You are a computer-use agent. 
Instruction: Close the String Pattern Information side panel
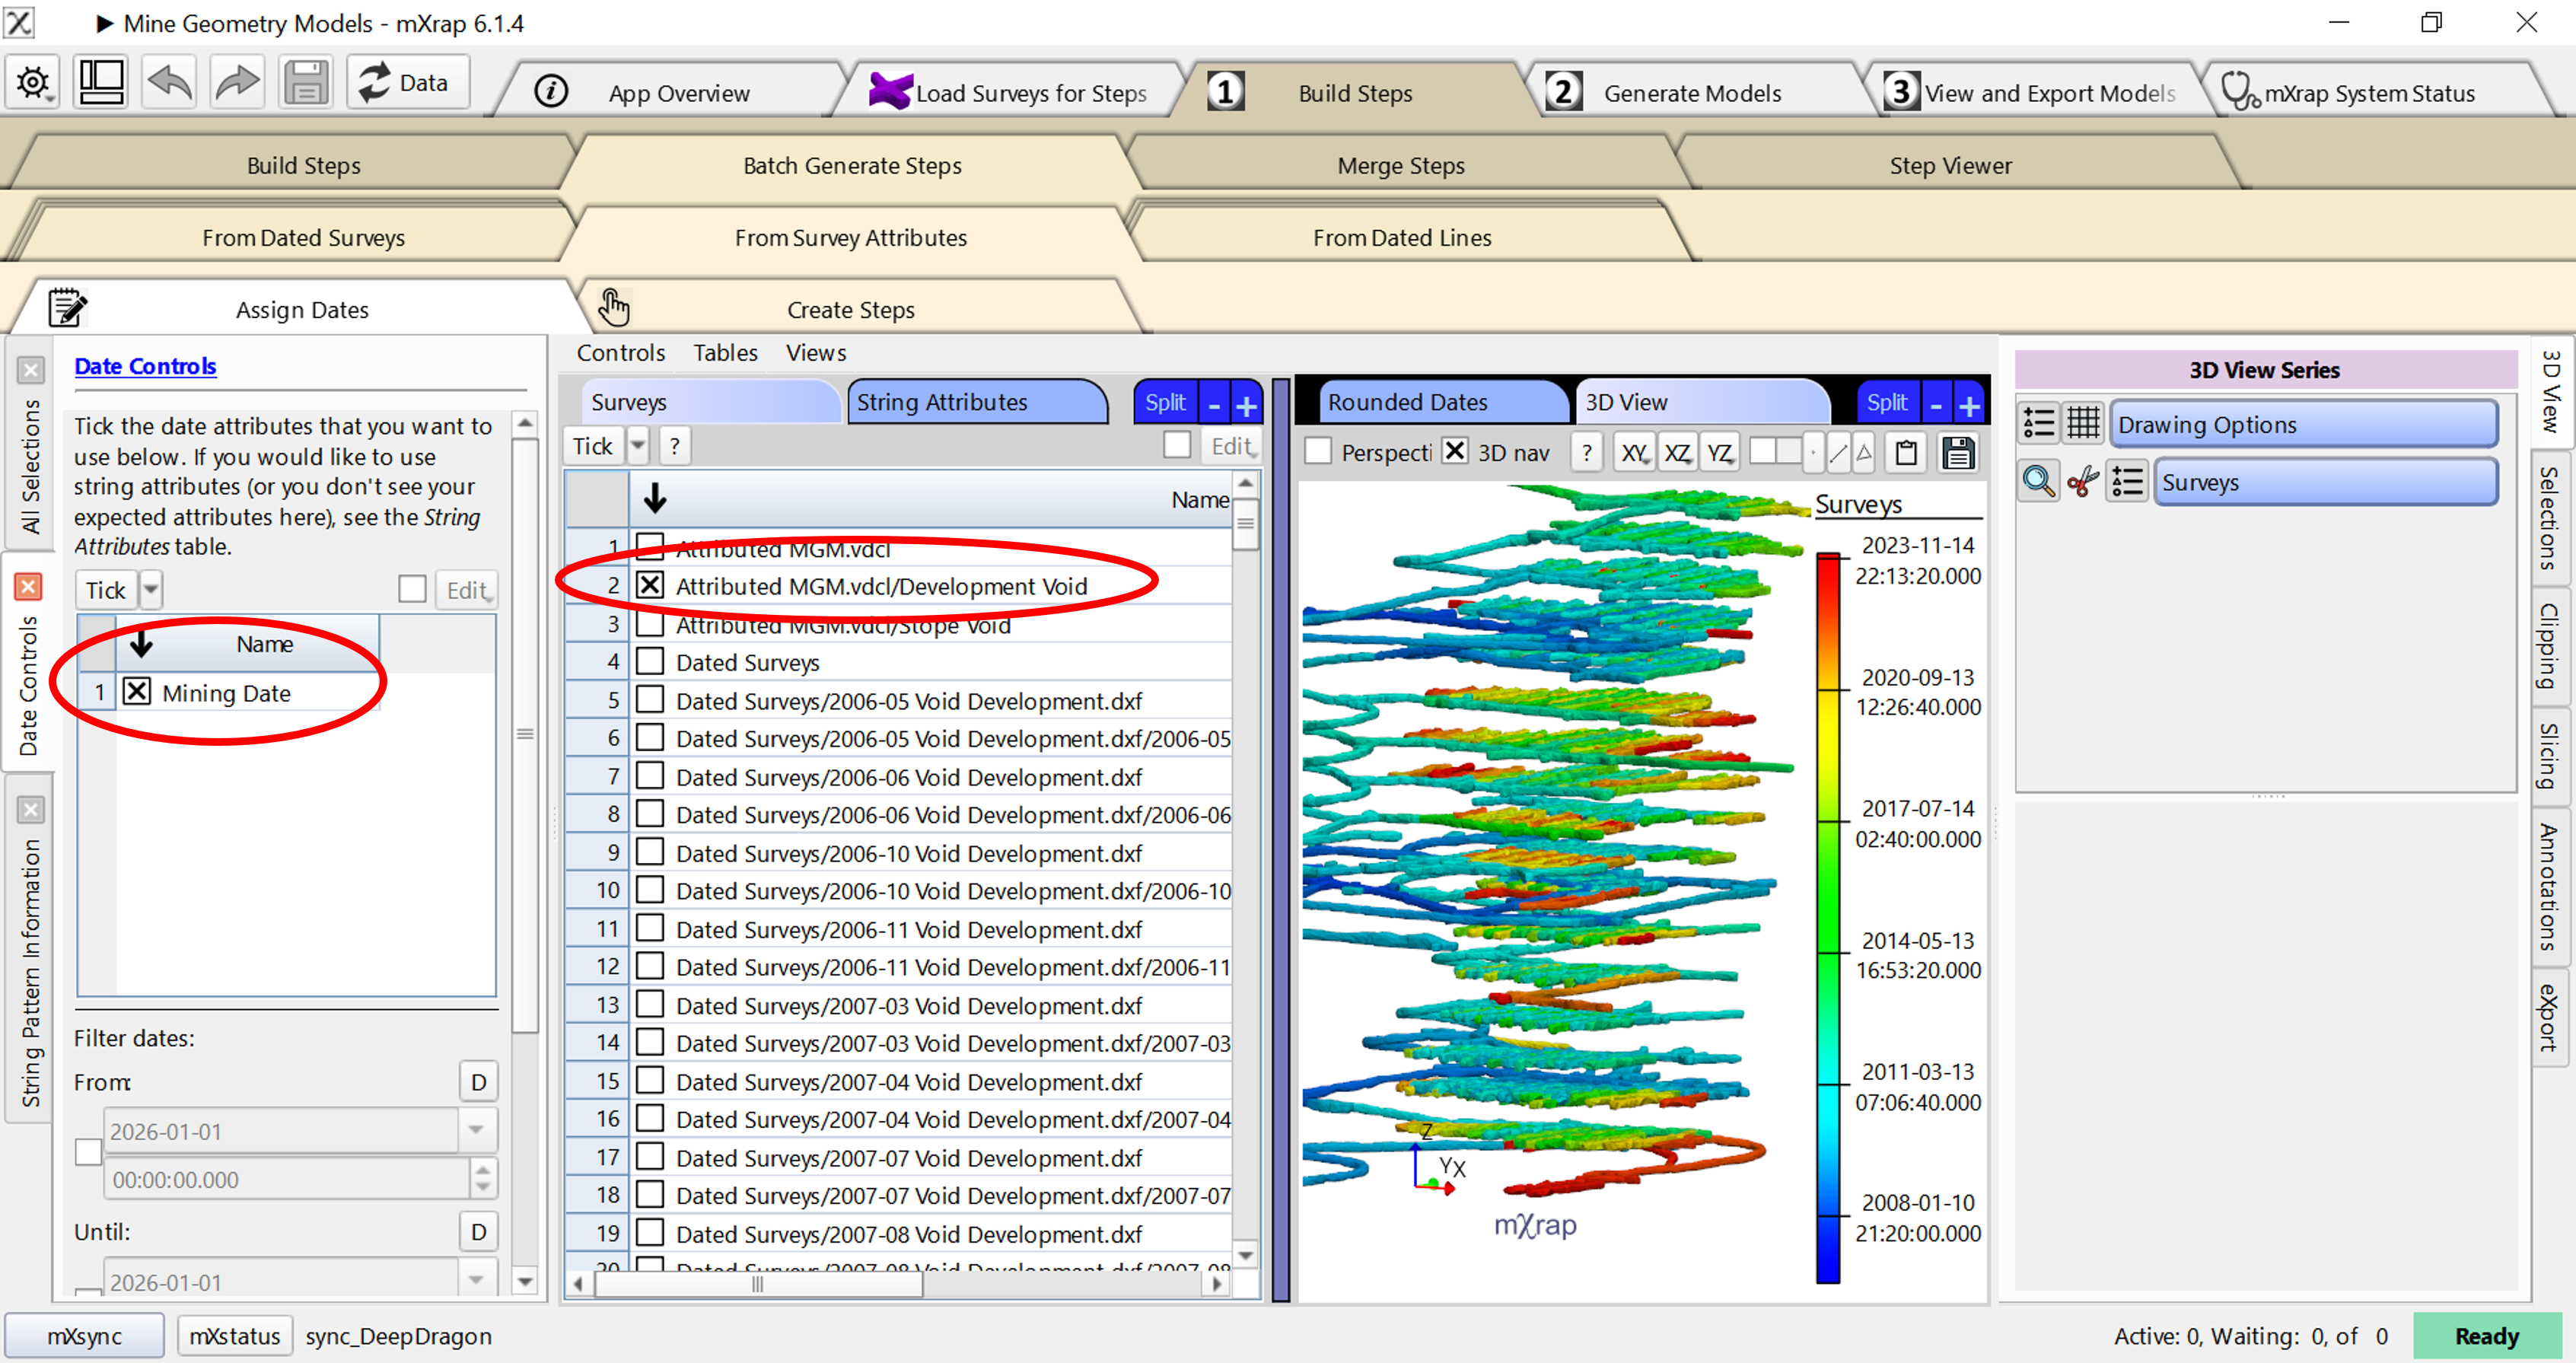tap(31, 809)
